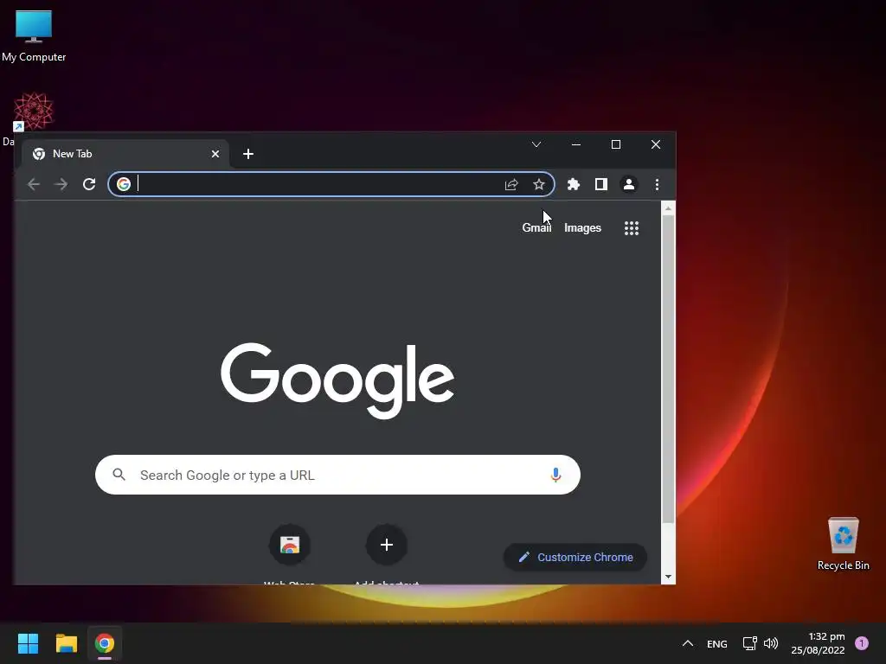This screenshot has height=664, width=886.
Task: Open the profile avatar icon
Action: [x=629, y=184]
